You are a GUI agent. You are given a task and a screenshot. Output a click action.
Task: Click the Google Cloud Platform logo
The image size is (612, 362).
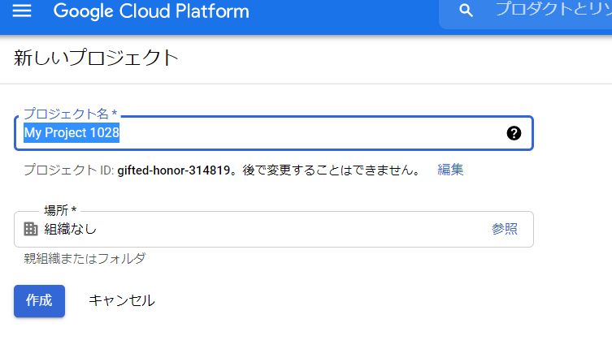(151, 11)
